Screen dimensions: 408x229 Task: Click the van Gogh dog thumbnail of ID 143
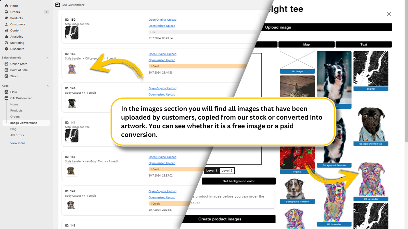(72, 170)
